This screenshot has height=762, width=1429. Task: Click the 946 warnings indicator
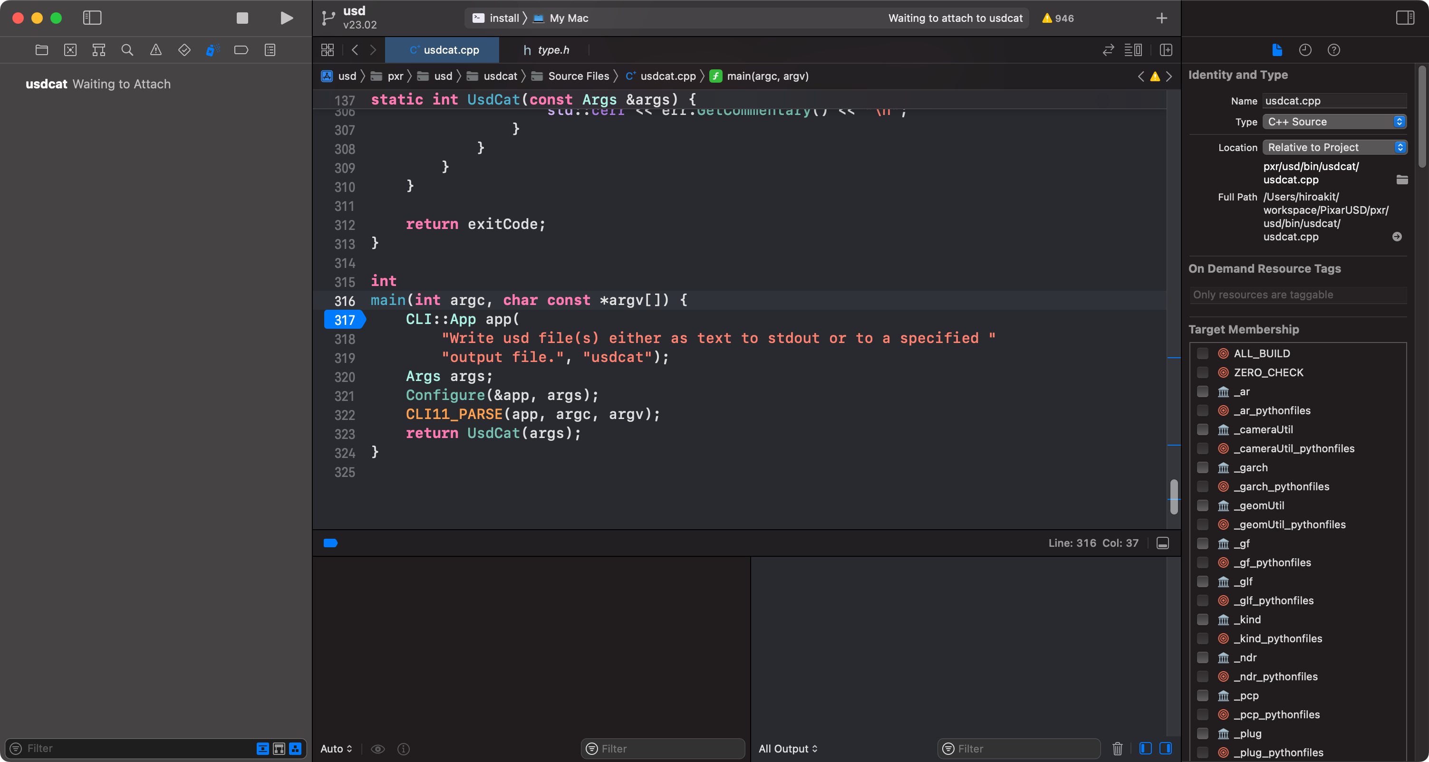click(x=1057, y=18)
